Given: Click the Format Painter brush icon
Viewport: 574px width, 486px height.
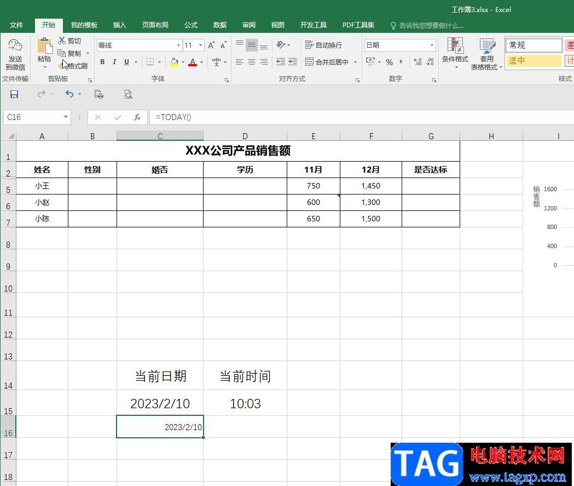Looking at the screenshot, I should click(62, 66).
